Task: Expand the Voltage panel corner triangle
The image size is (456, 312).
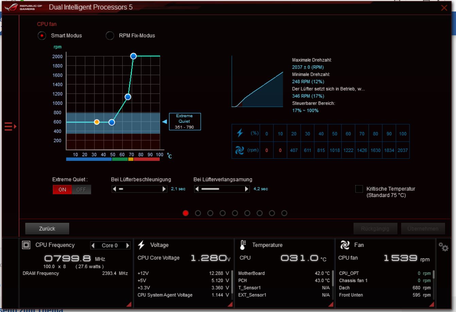Action: pos(230,304)
